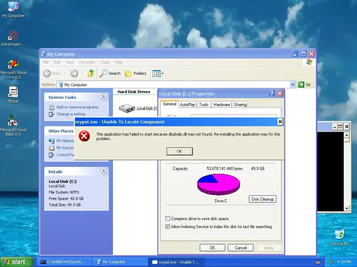Click OK in Local Disk Properties
Screen dimensions: 357x267
(x=212, y=248)
